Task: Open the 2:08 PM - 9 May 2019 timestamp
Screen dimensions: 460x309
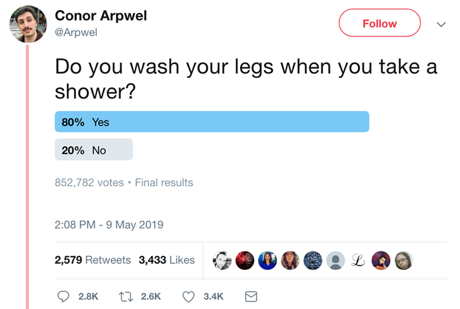Action: click(109, 225)
